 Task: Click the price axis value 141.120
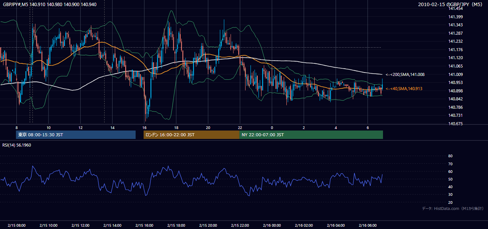tap(456, 58)
